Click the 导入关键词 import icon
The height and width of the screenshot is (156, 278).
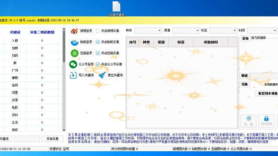point(73,75)
